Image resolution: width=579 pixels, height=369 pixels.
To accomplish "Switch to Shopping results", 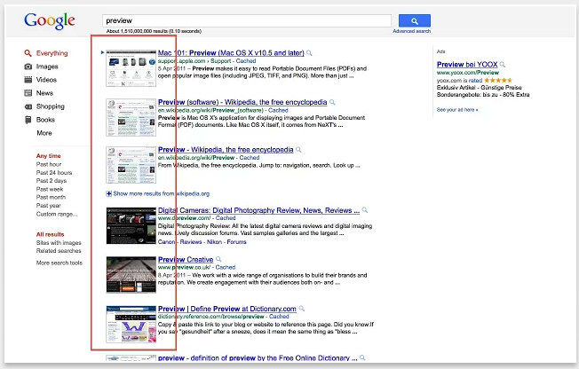I will pos(51,106).
